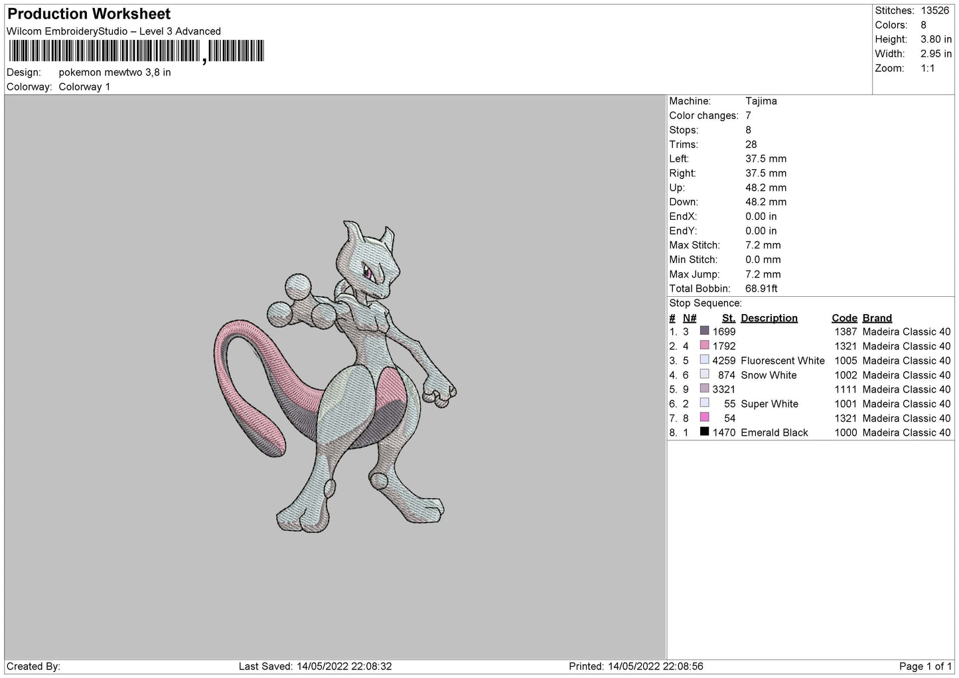Click the Stitches value 13526

click(935, 11)
